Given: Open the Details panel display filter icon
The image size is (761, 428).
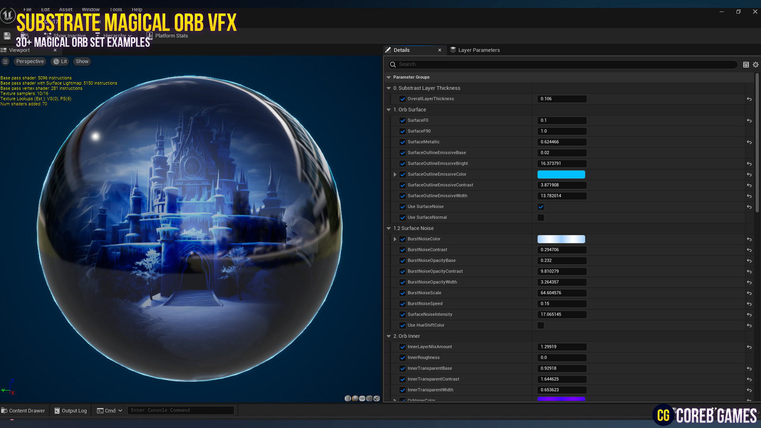Looking at the screenshot, I should [x=746, y=65].
